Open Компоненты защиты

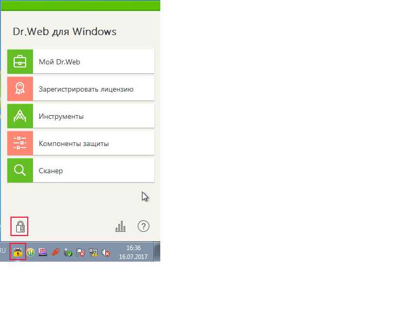coord(81,143)
